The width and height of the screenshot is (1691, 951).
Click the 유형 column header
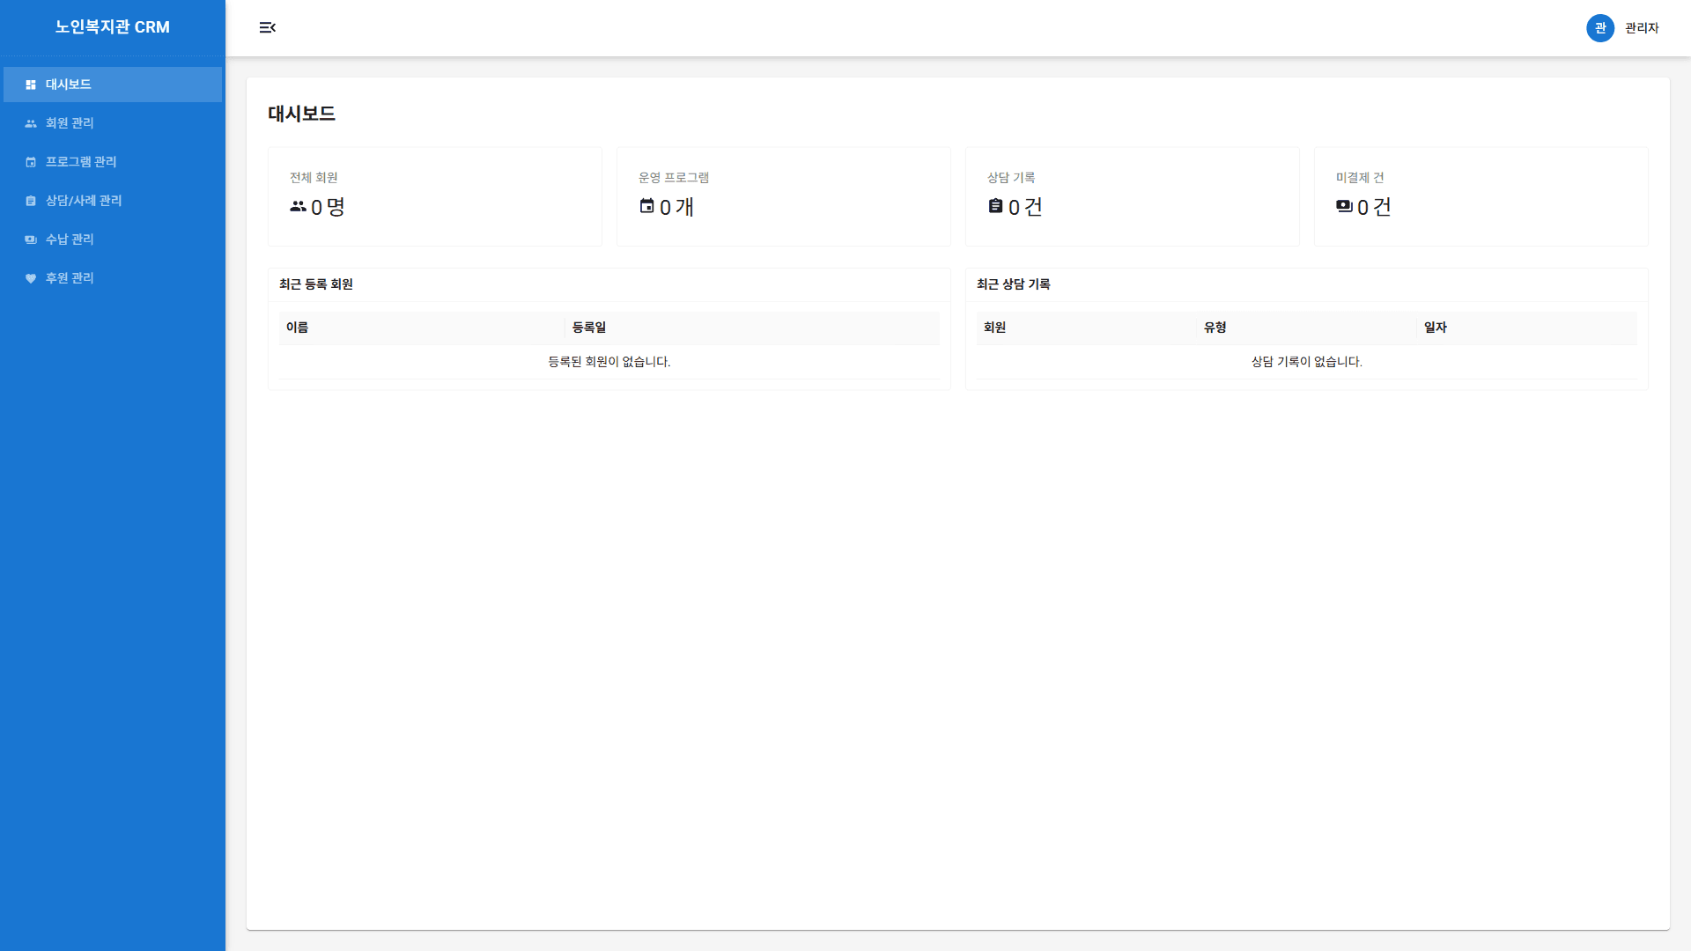[x=1215, y=328]
